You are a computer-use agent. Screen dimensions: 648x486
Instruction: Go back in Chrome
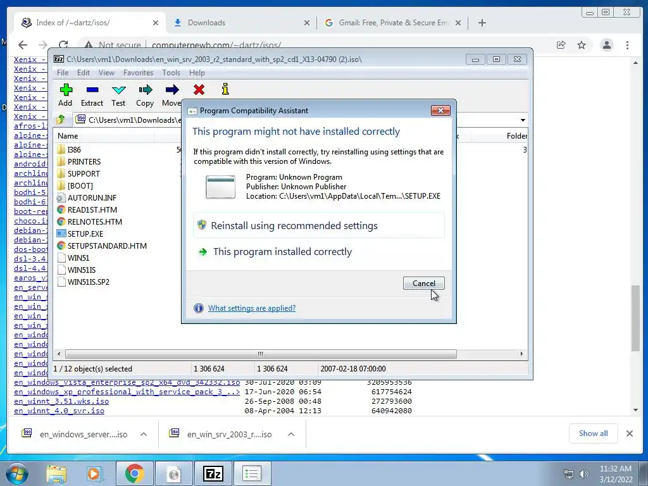tap(23, 45)
